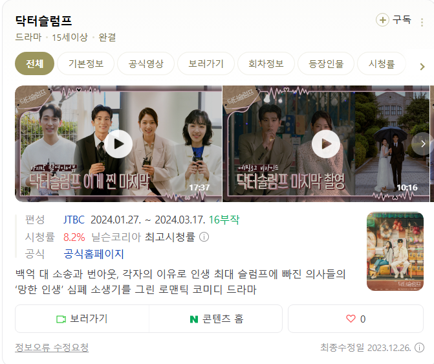
Task: Switch to the 회차정보 tab
Action: [x=266, y=63]
